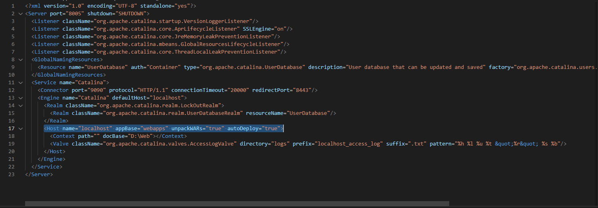Click the Connector port value "9090"
The width and height of the screenshot is (598, 208).
coord(97,90)
